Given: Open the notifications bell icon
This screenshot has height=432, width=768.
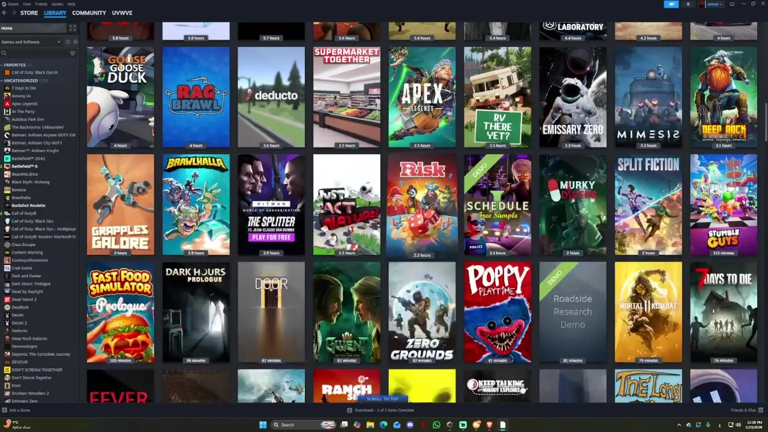Looking at the screenshot, I should [x=688, y=4].
